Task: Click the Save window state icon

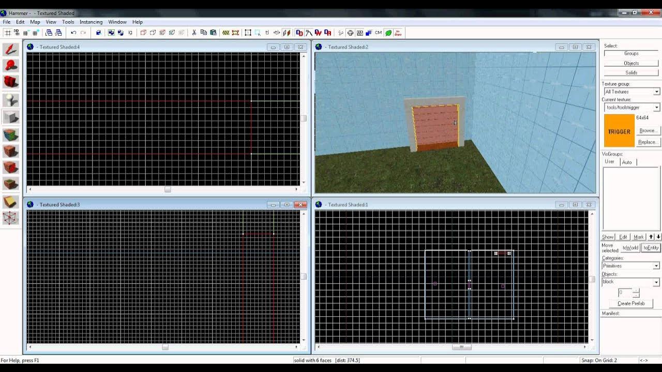Action: tap(58, 33)
